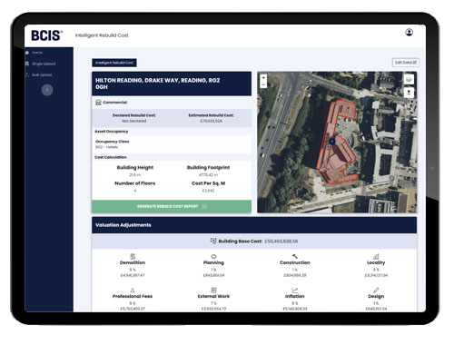Screen dimensions: 454x345
Task: Click the Inflation chart icon
Action: click(x=295, y=290)
